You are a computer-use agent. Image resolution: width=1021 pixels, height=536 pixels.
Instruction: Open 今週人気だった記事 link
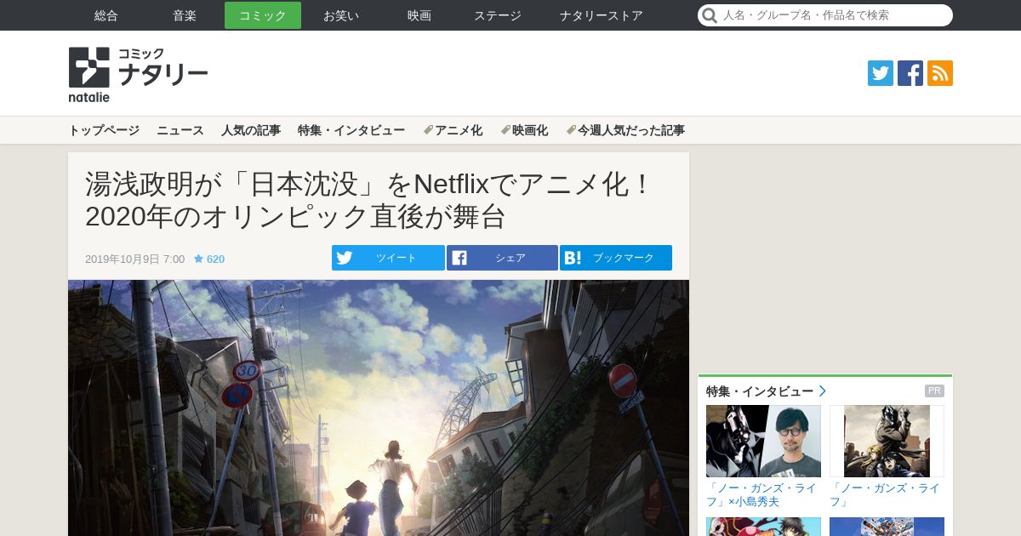625,130
